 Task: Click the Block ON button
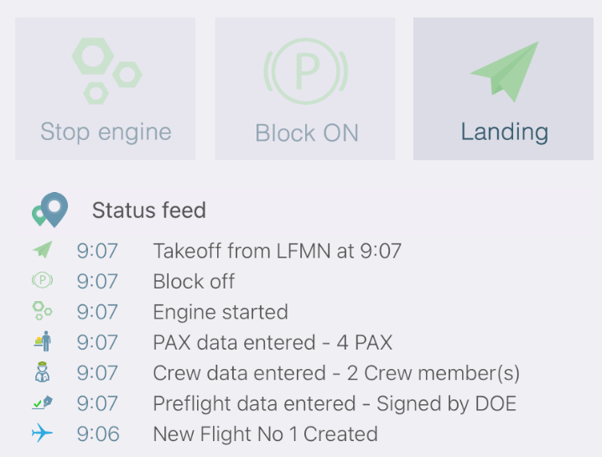tap(305, 89)
